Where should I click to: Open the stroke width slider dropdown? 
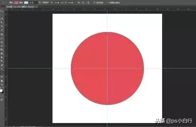[40, 2]
